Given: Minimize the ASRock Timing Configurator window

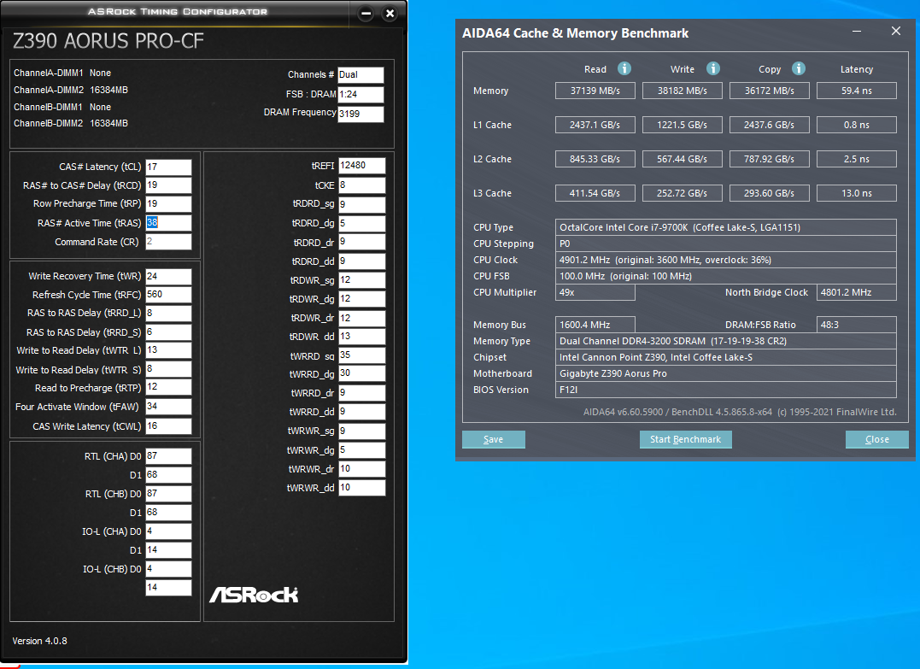Looking at the screenshot, I should (x=366, y=14).
